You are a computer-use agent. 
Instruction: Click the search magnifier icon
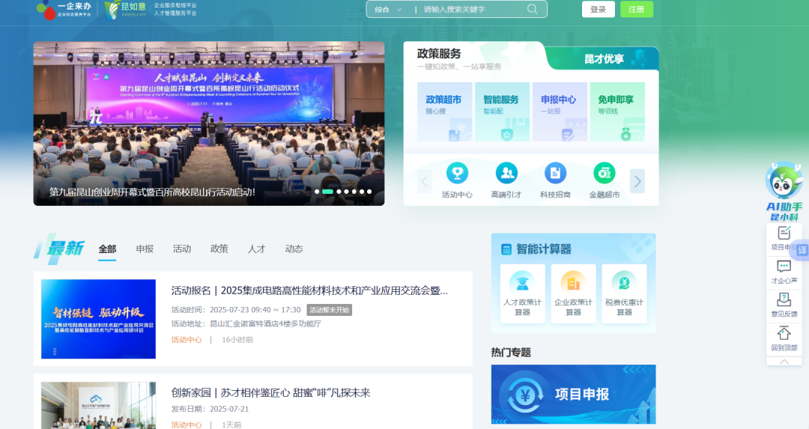(x=533, y=9)
